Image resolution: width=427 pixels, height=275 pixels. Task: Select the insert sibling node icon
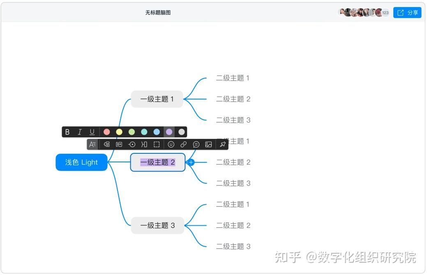107,145
